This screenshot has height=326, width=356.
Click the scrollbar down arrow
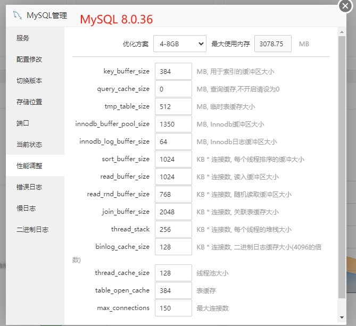pyautogui.click(x=342, y=317)
